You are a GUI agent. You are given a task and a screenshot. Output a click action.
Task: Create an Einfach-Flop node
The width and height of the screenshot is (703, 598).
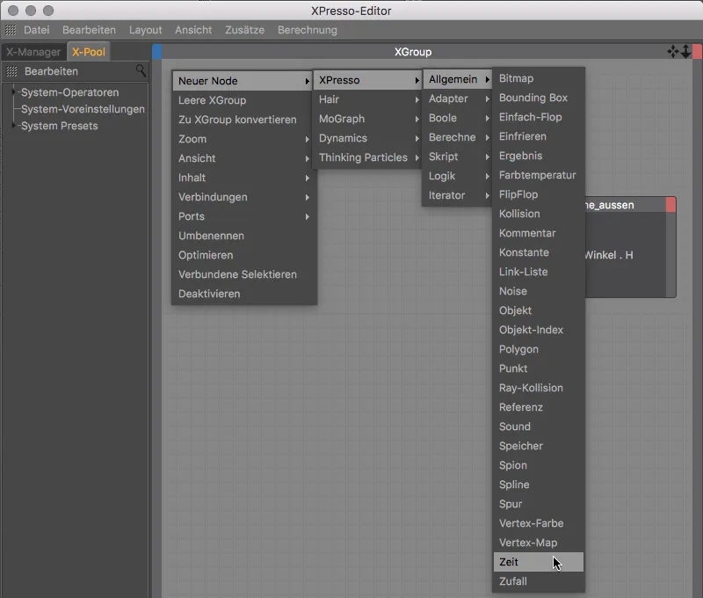[539, 117]
